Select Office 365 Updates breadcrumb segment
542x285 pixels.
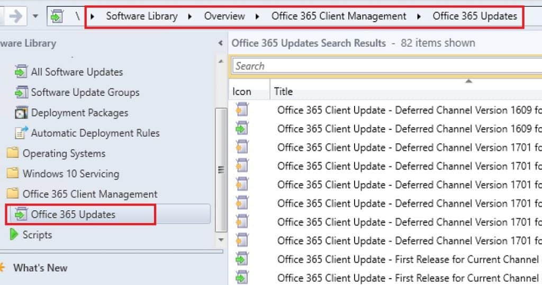point(475,16)
